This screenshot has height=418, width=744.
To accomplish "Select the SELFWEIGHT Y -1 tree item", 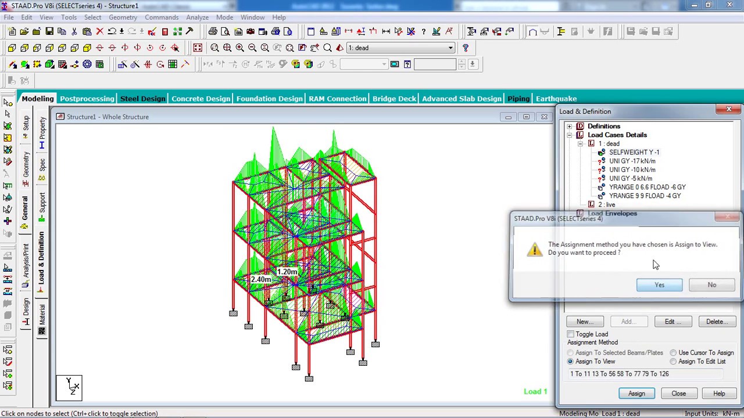I will 634,152.
